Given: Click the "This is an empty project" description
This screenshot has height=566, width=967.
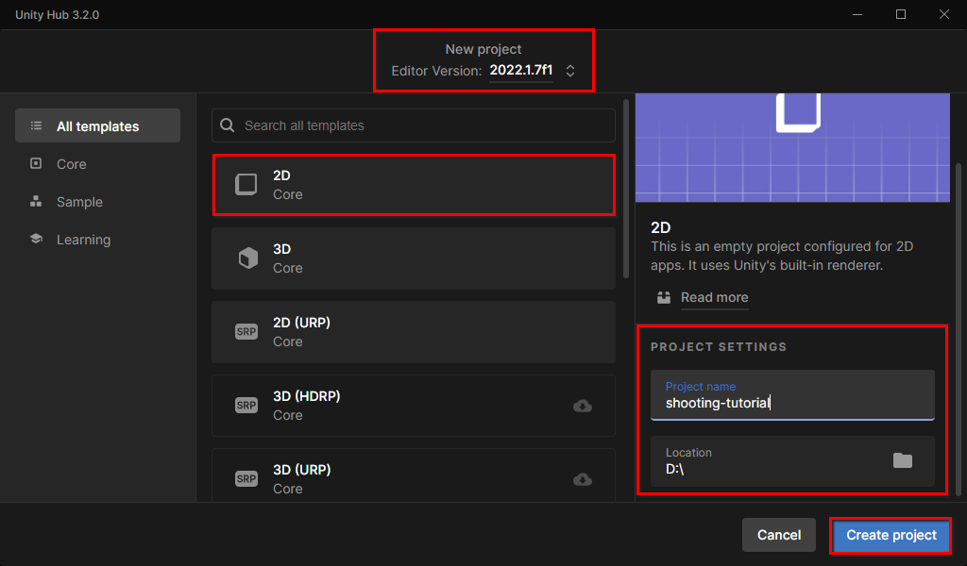Looking at the screenshot, I should 781,256.
